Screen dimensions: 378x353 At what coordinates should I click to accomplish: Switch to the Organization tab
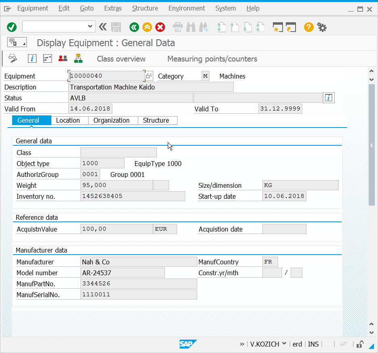pyautogui.click(x=112, y=120)
